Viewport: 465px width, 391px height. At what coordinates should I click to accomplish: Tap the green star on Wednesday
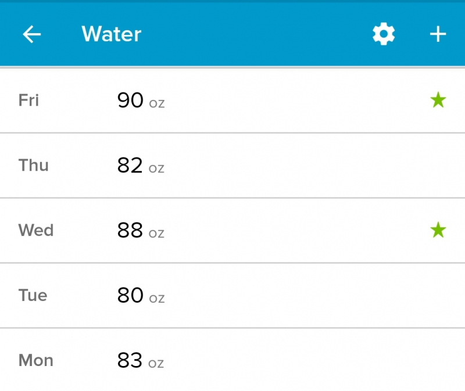point(438,231)
